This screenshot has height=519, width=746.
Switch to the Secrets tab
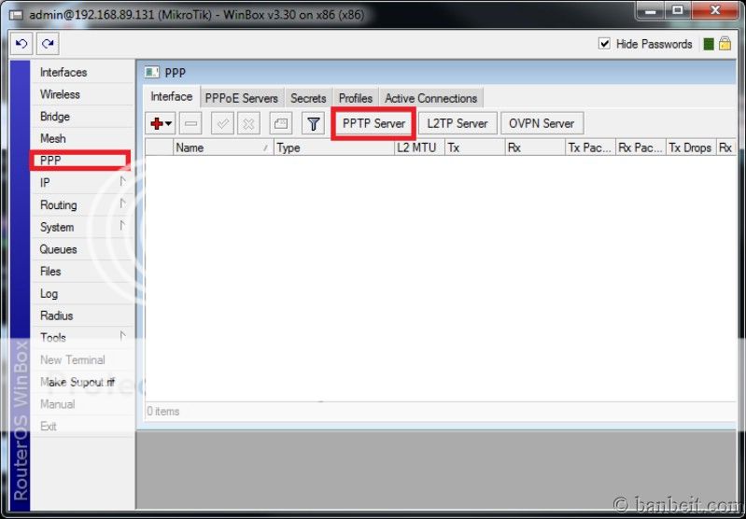[308, 98]
